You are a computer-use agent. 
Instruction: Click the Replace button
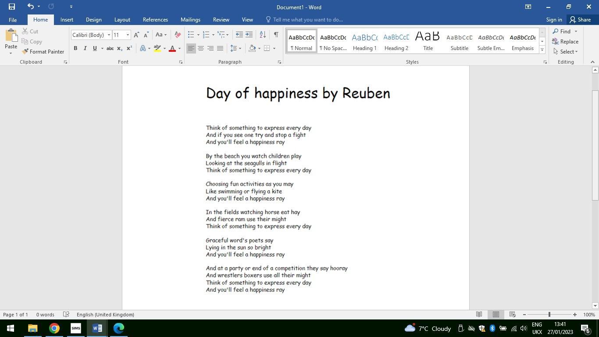(565, 42)
